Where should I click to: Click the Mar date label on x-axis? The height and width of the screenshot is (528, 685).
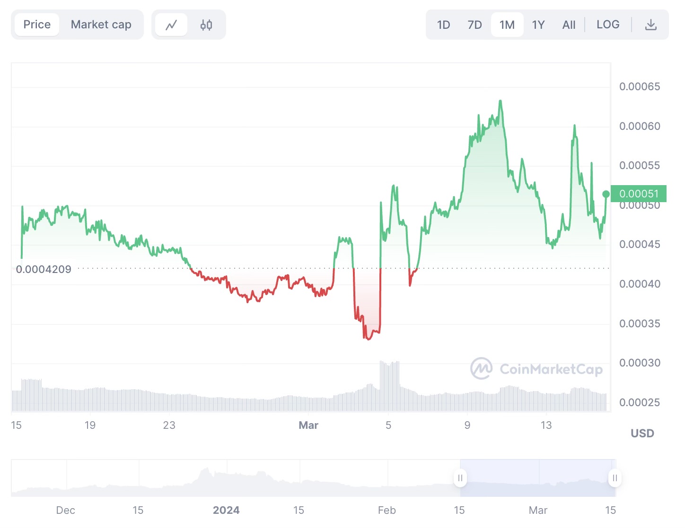pyautogui.click(x=308, y=426)
